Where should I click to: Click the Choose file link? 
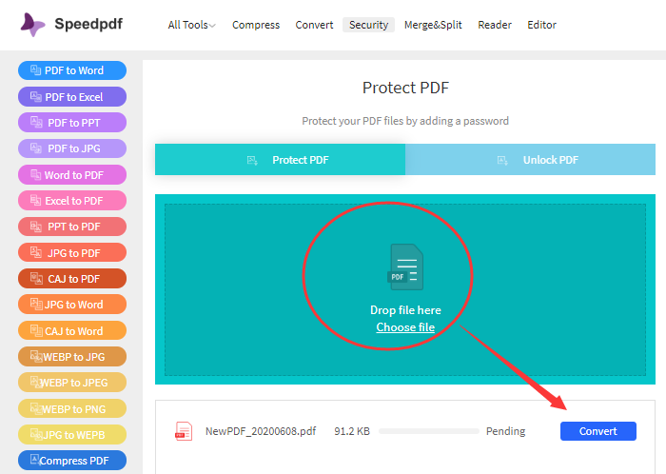point(405,327)
